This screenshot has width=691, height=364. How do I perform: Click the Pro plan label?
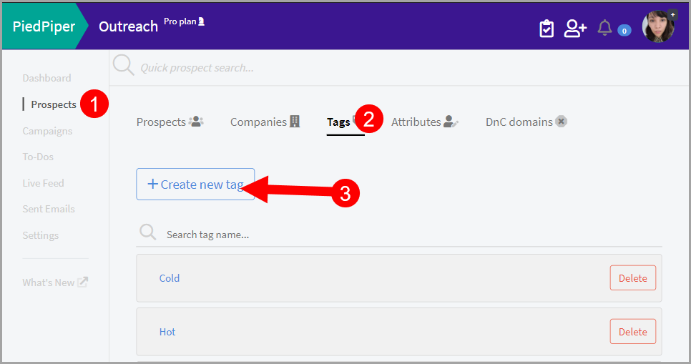(x=184, y=21)
